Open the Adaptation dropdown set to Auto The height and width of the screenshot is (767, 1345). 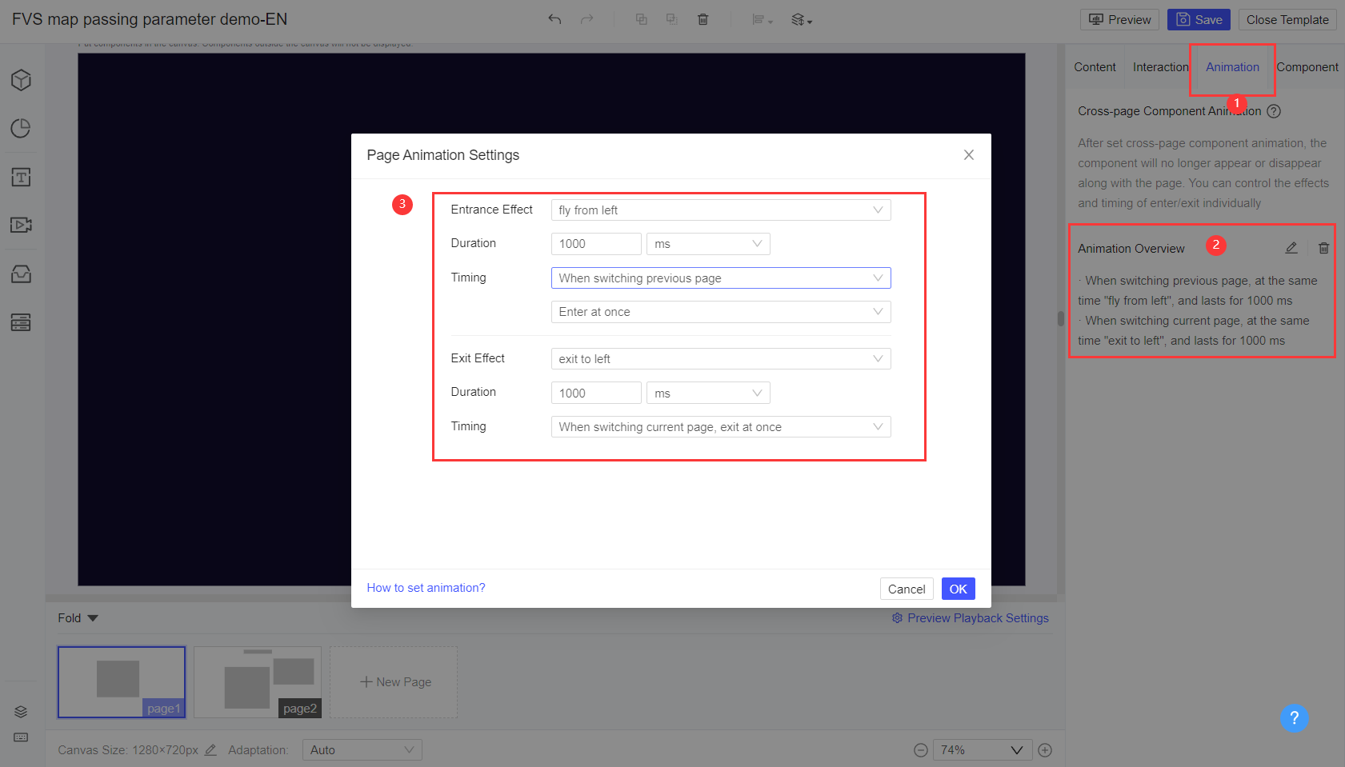coord(362,749)
